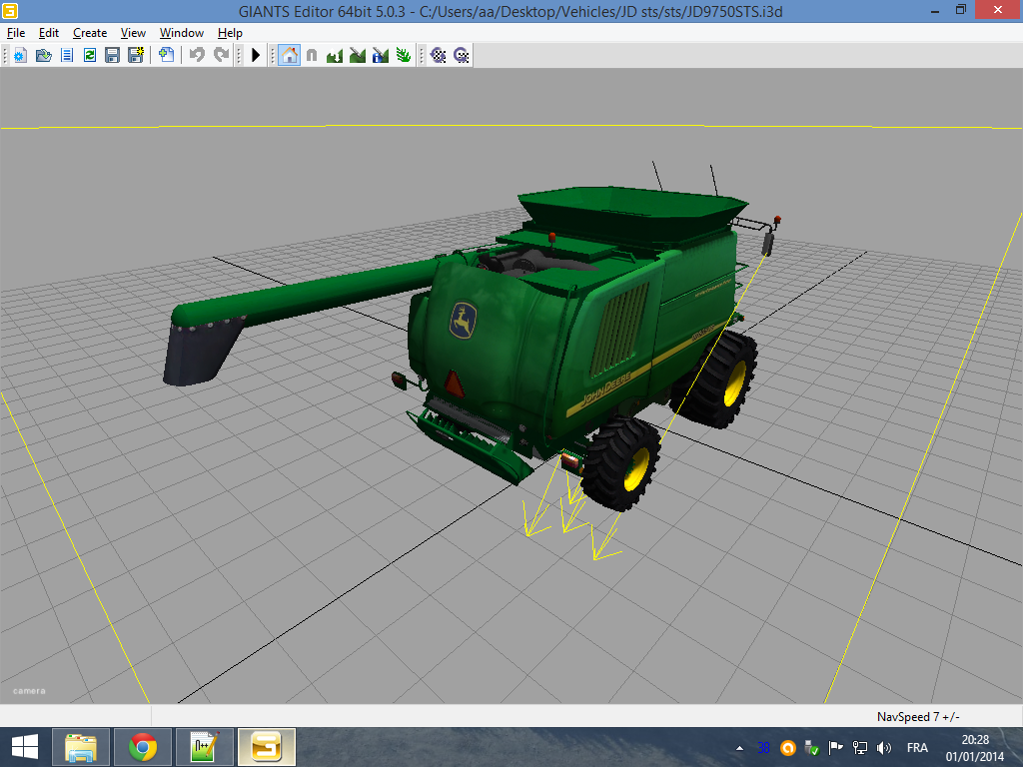
Task: Start the play button in toolbar
Action: pos(256,56)
